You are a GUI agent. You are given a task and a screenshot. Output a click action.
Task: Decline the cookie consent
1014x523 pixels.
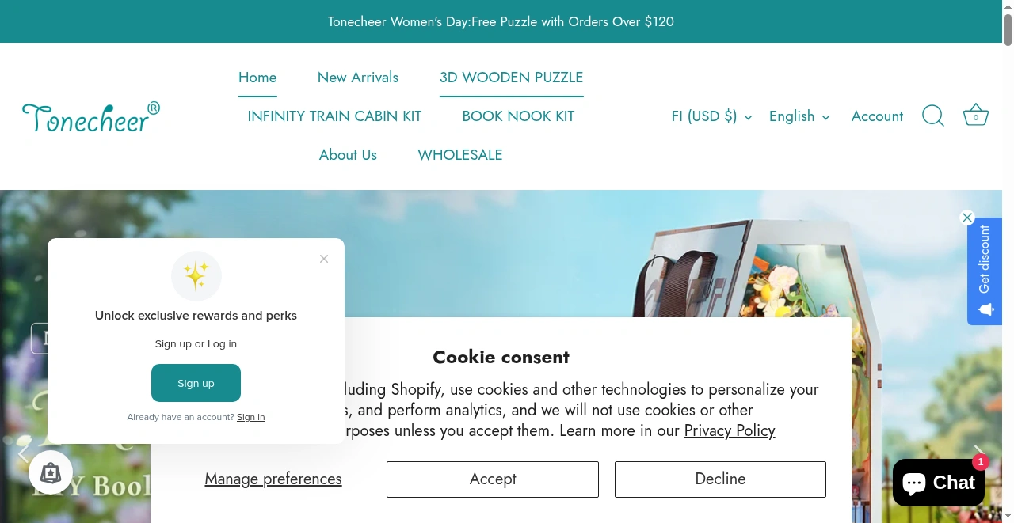click(x=719, y=479)
